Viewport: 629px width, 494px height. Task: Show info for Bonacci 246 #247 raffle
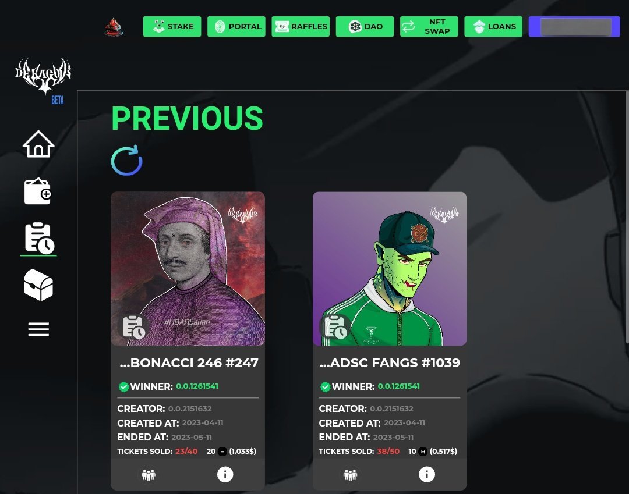click(225, 474)
